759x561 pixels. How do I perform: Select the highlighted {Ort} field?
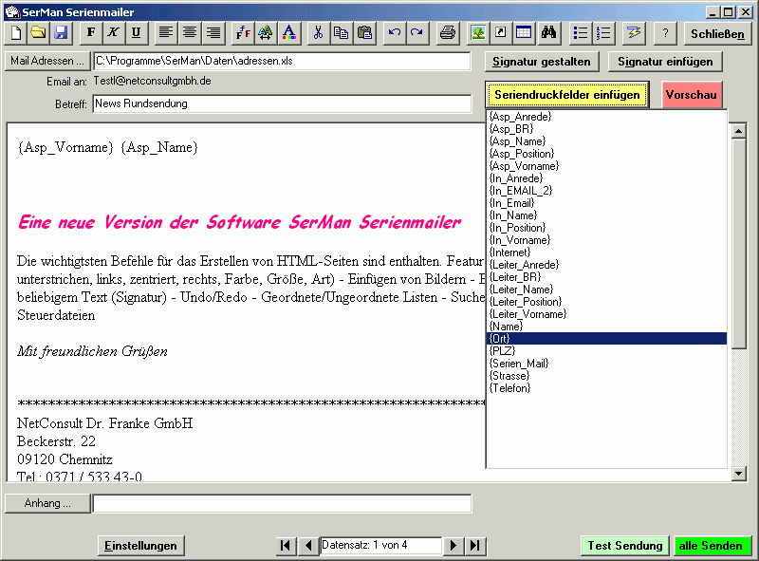tap(606, 338)
